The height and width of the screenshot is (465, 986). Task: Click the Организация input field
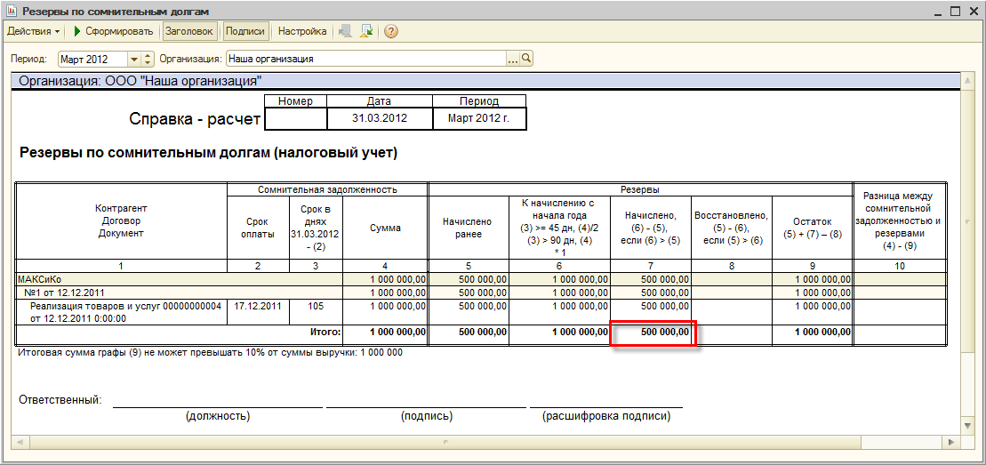(x=366, y=59)
